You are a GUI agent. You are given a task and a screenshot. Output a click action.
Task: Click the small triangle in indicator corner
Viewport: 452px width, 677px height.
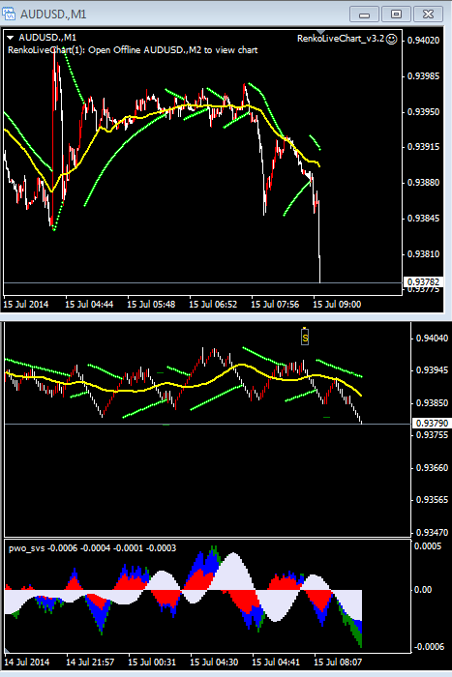coord(7,650)
